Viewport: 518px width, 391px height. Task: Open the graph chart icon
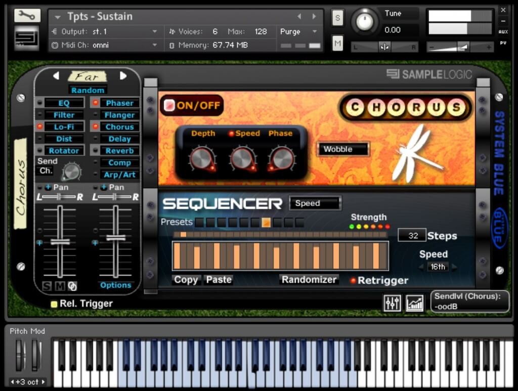(x=415, y=302)
